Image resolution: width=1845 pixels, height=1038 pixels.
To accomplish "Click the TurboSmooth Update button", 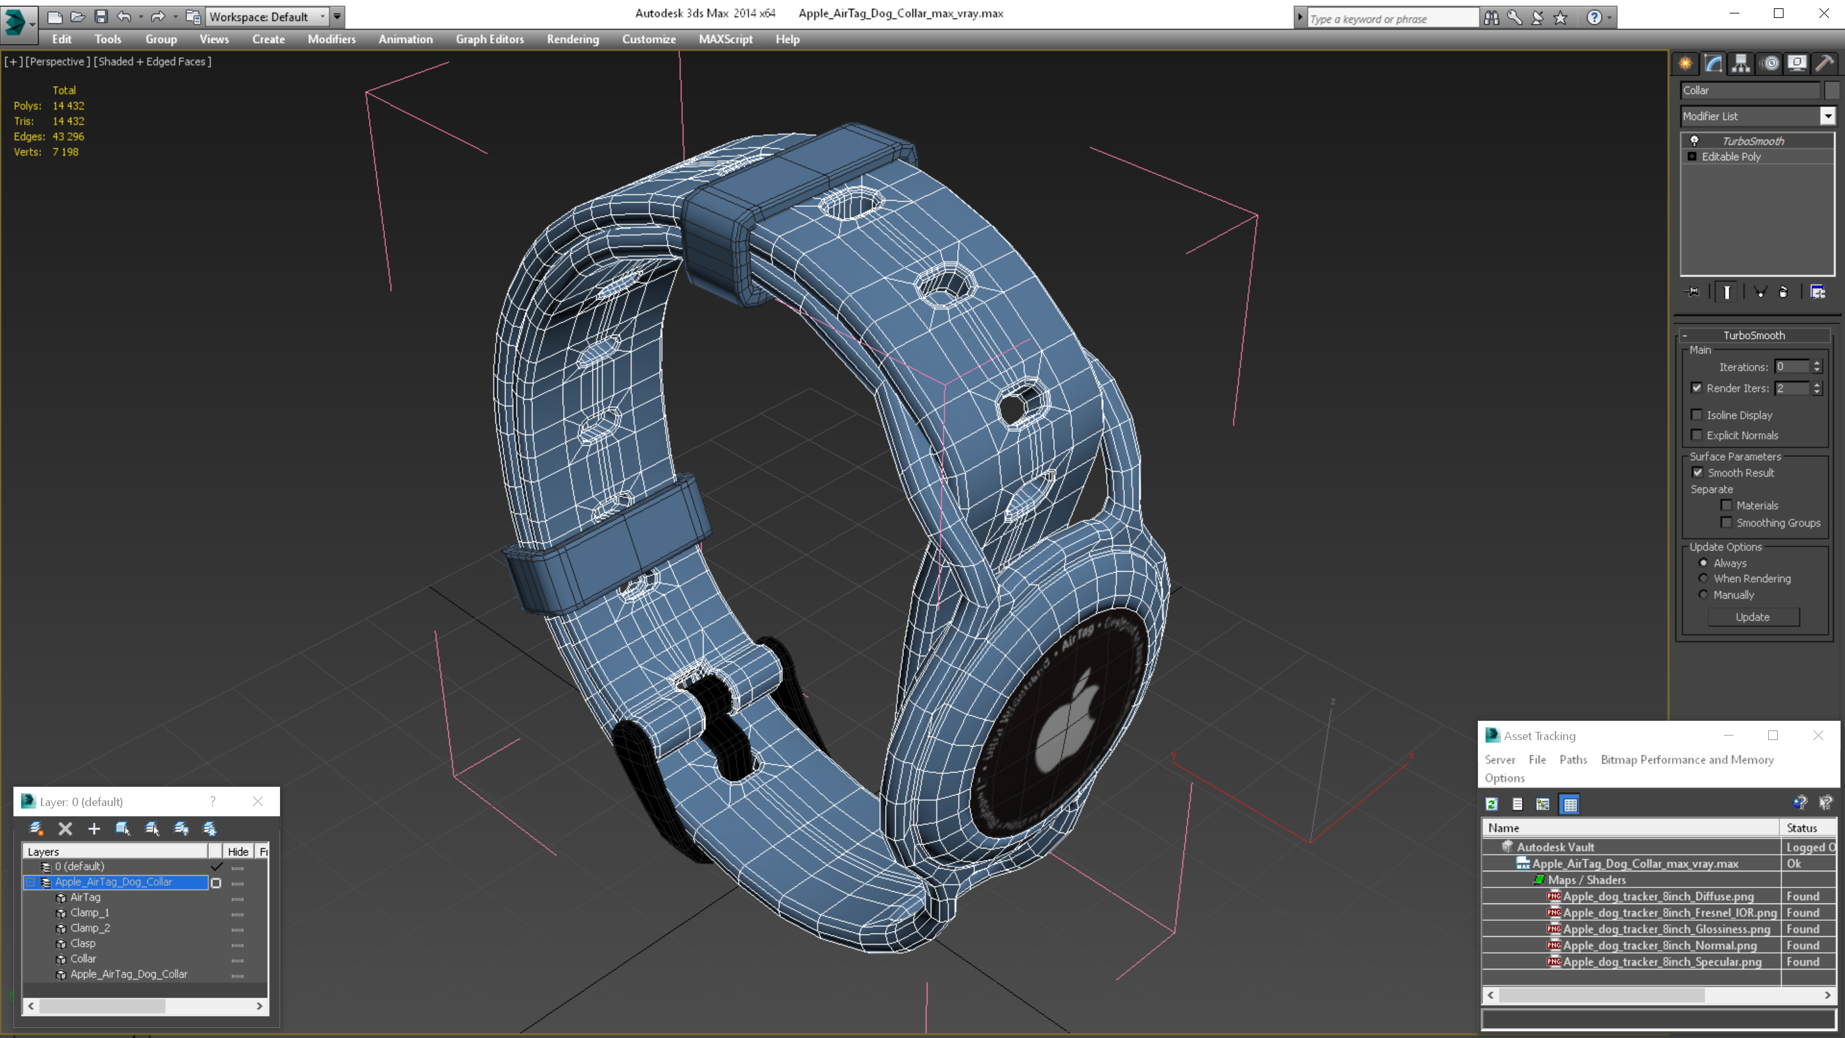I will pyautogui.click(x=1753, y=618).
